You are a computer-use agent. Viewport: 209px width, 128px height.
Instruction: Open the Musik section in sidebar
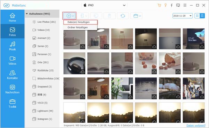13,46
